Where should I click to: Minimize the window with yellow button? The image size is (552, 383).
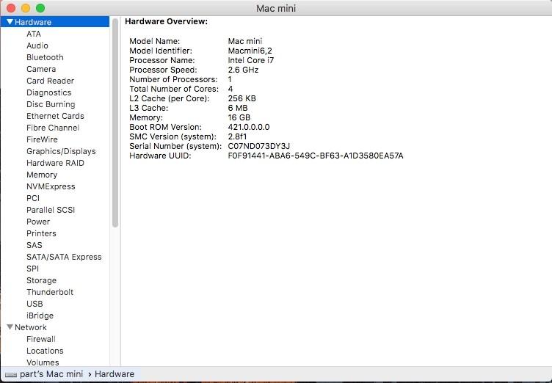26,8
